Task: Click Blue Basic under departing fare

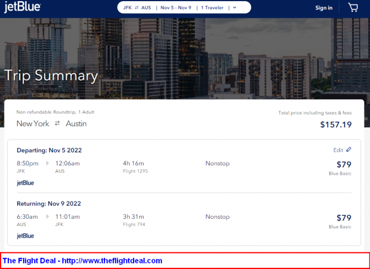Action: [340, 174]
